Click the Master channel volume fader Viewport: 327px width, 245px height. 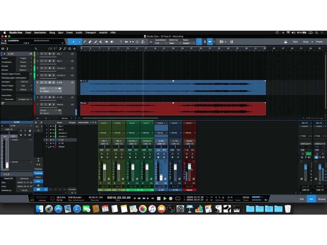point(189,166)
